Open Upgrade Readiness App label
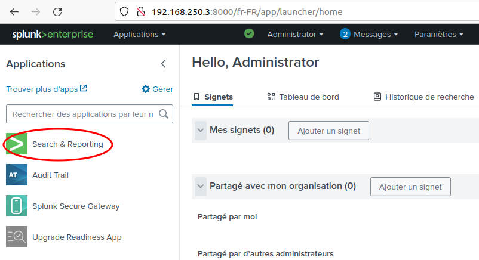This screenshot has height=260, width=479. (77, 237)
